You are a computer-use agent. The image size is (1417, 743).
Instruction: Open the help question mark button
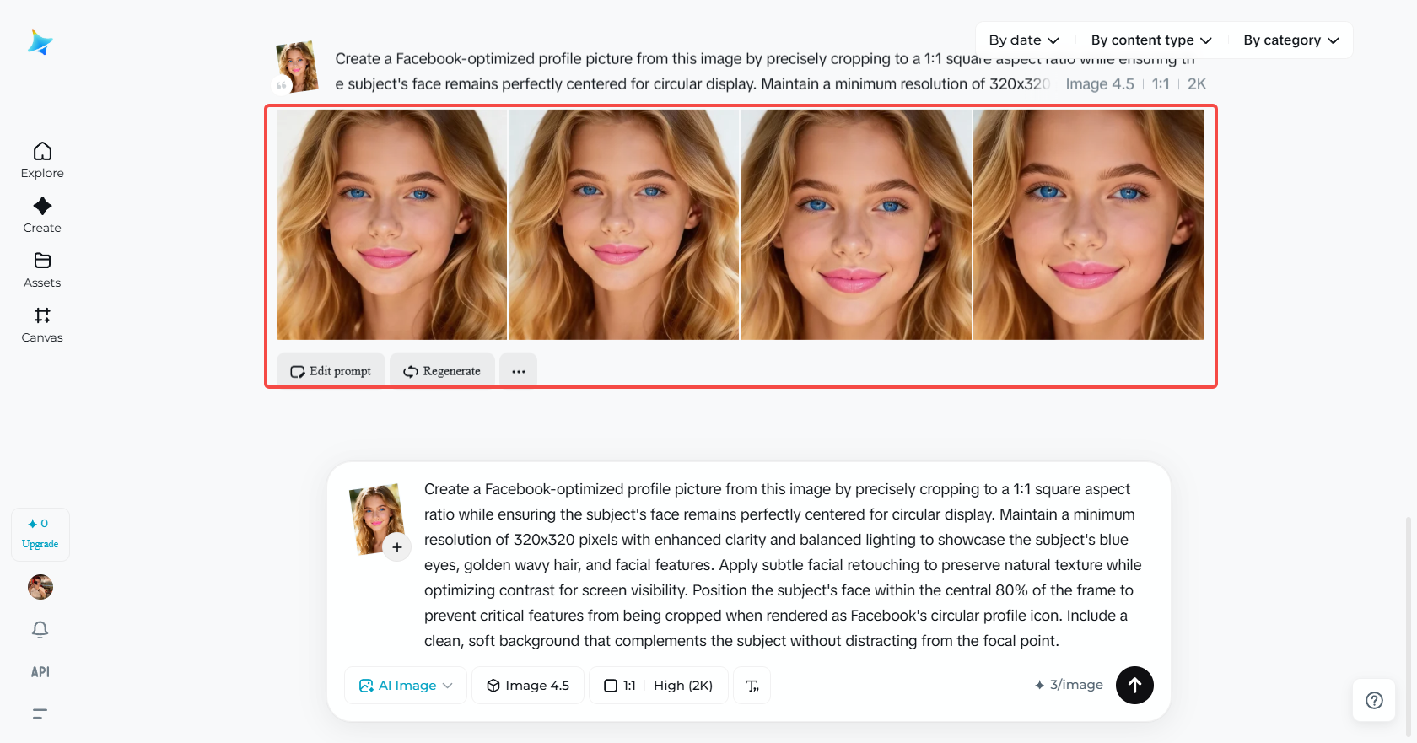click(1374, 700)
